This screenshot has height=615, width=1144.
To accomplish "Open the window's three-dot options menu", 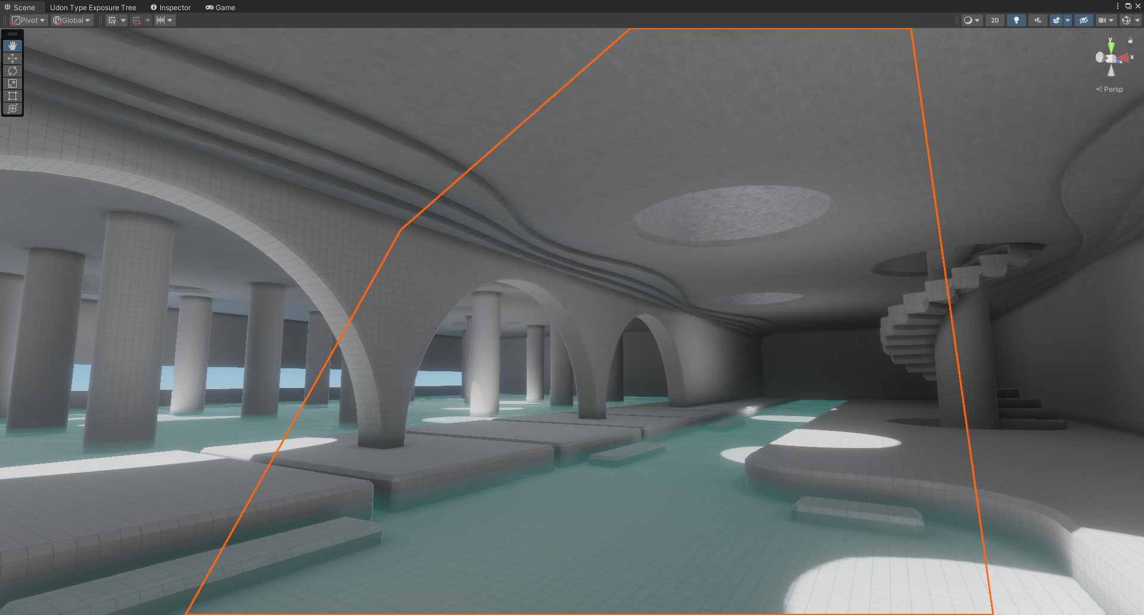I will [1118, 6].
